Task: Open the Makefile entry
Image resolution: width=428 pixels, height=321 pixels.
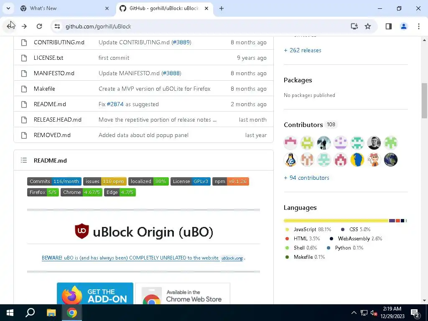Action: [44, 89]
